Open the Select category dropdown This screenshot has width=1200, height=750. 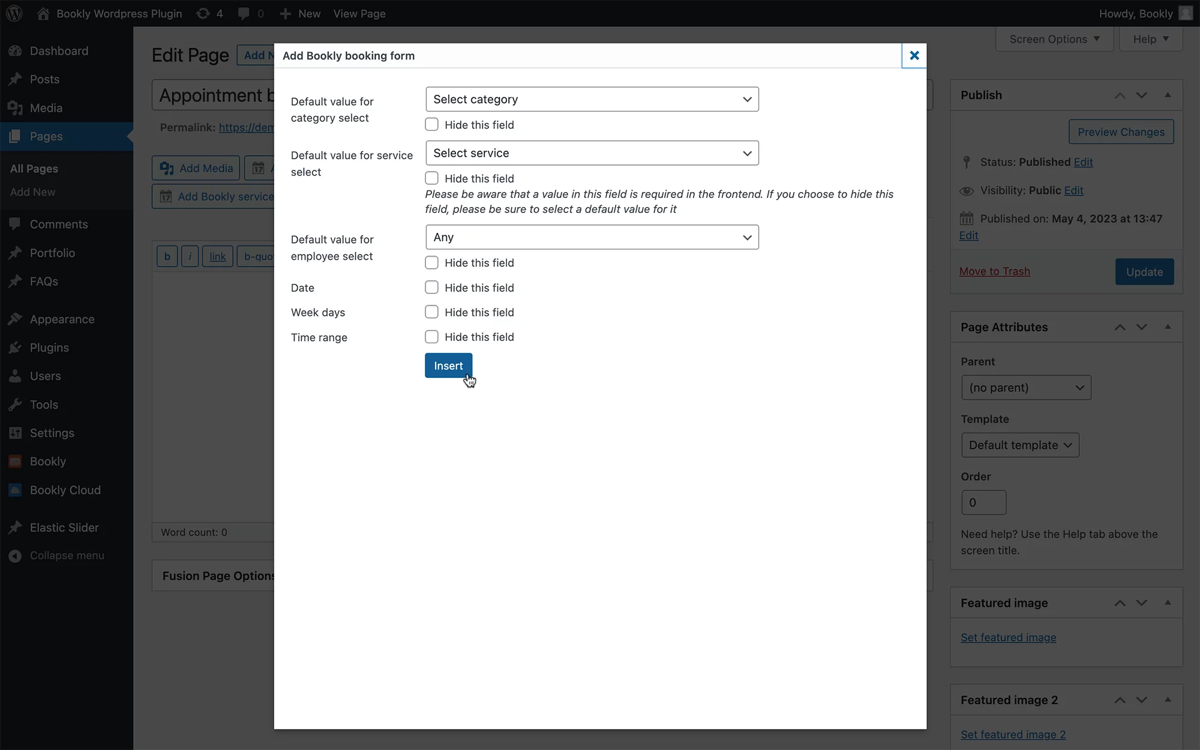tap(592, 99)
